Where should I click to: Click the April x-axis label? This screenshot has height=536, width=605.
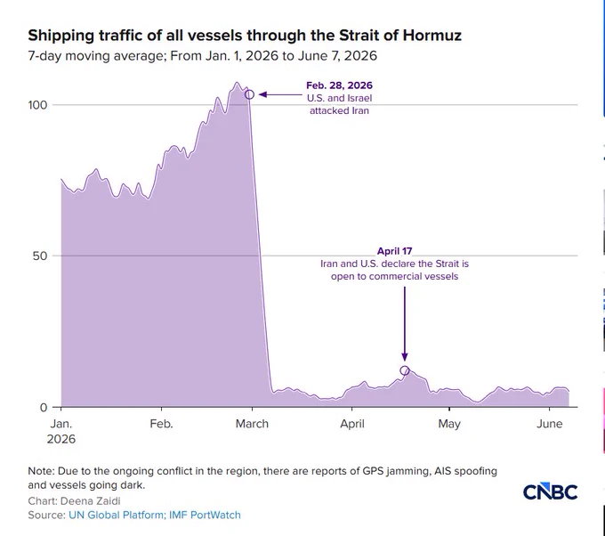(x=352, y=425)
